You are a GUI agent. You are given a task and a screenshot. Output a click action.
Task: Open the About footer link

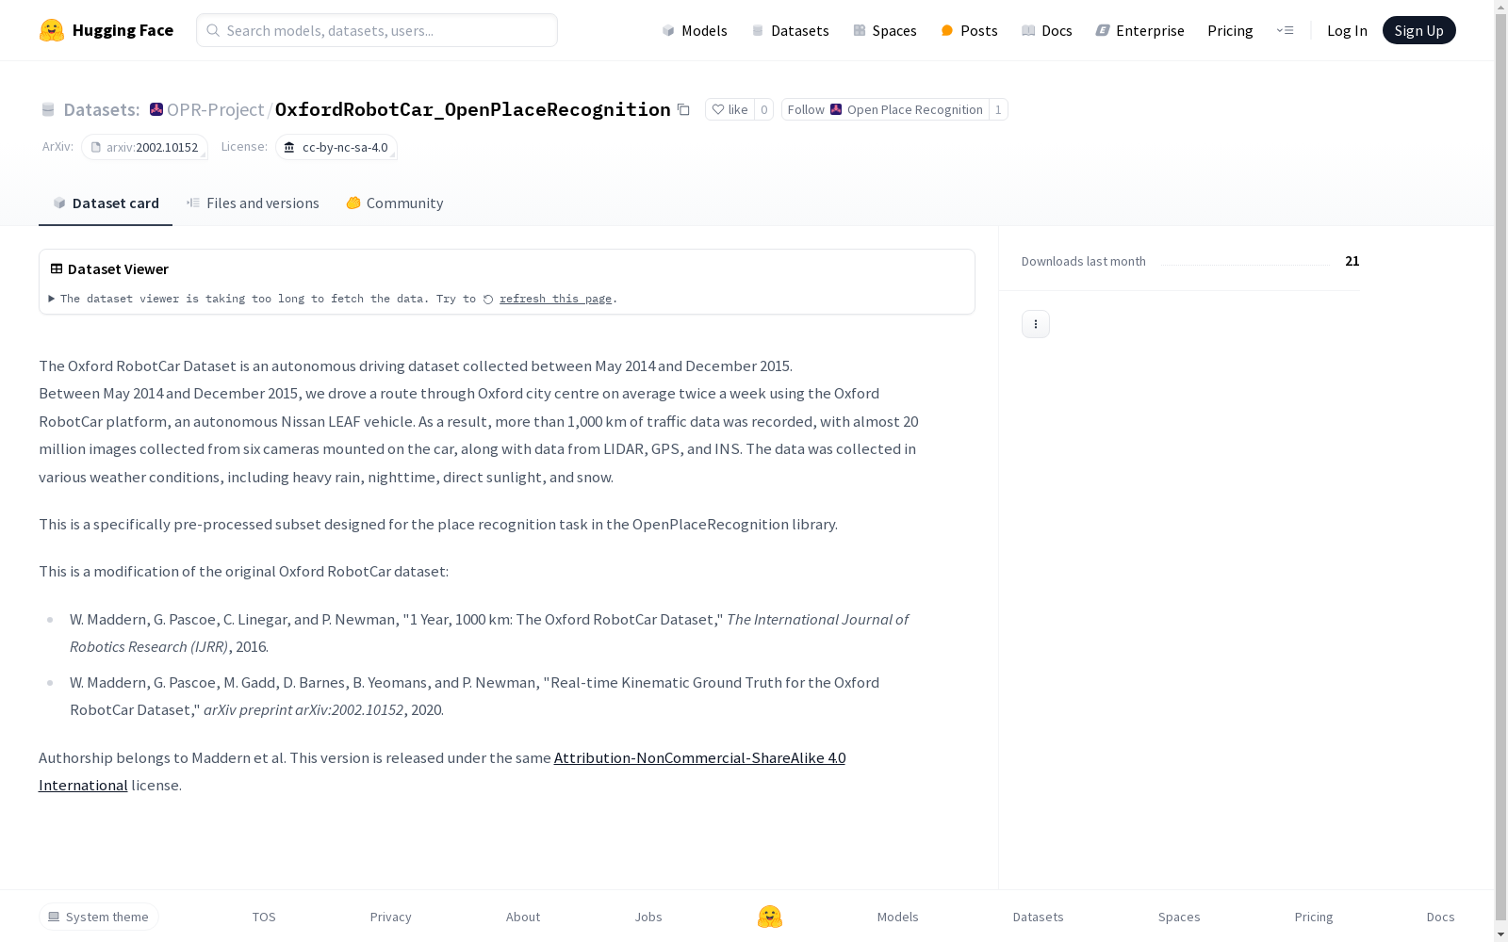coord(523,917)
